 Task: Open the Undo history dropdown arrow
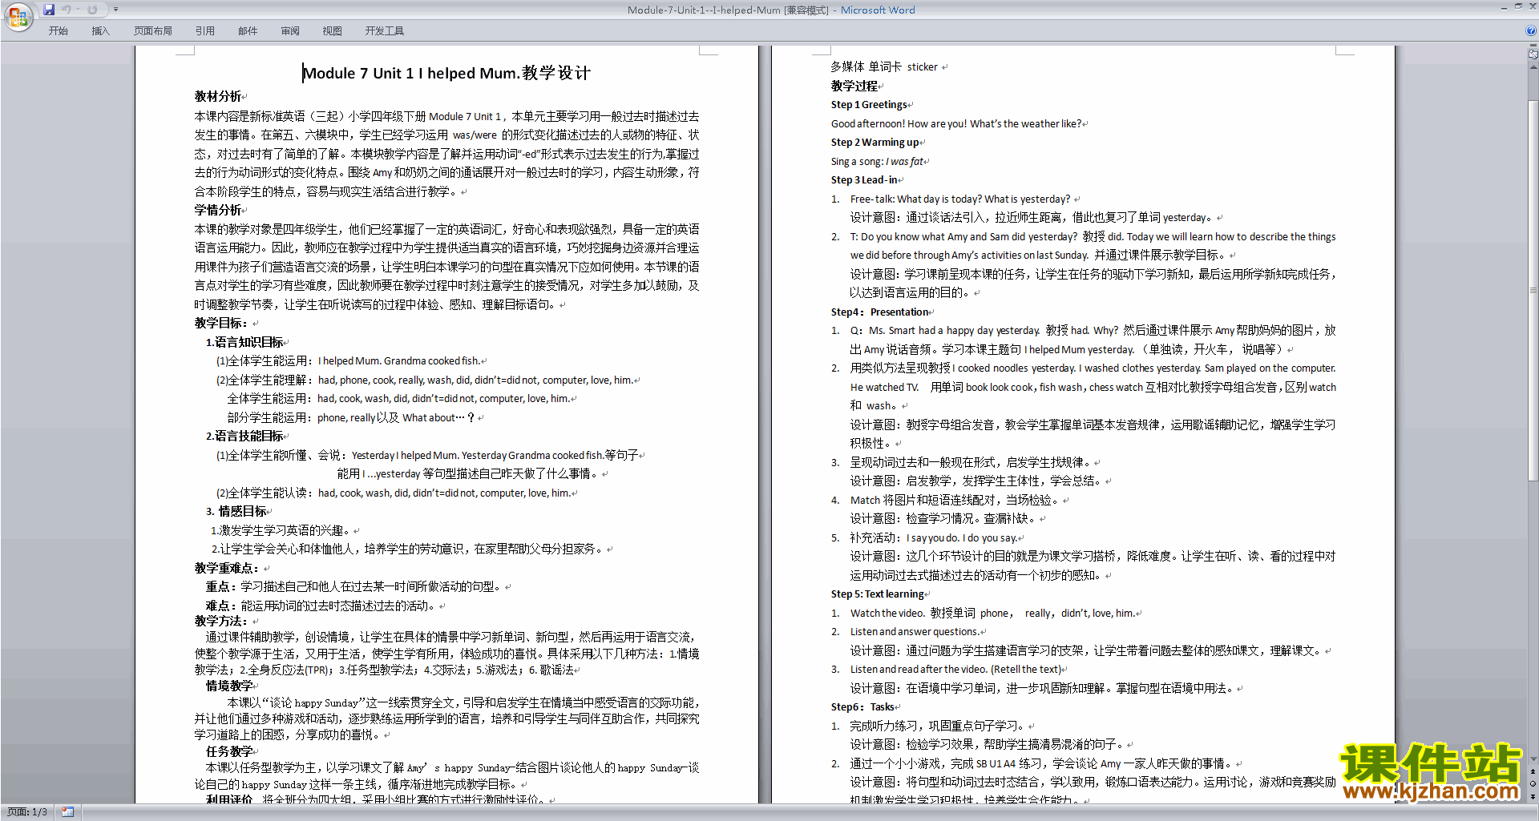tap(78, 10)
